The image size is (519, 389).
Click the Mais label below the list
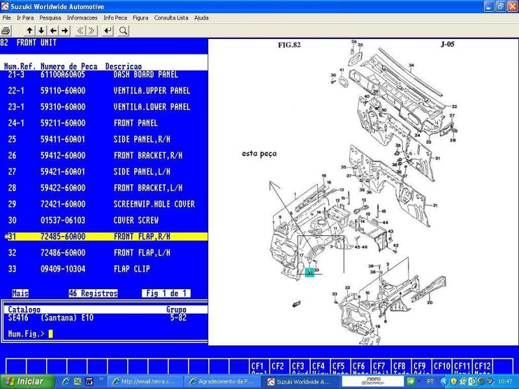coord(20,294)
